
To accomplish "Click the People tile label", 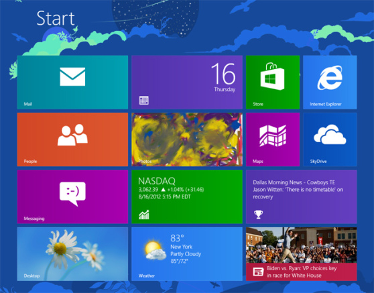I will click(30, 162).
